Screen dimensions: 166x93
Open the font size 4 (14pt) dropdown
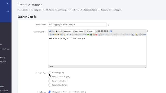coord(92,31)
